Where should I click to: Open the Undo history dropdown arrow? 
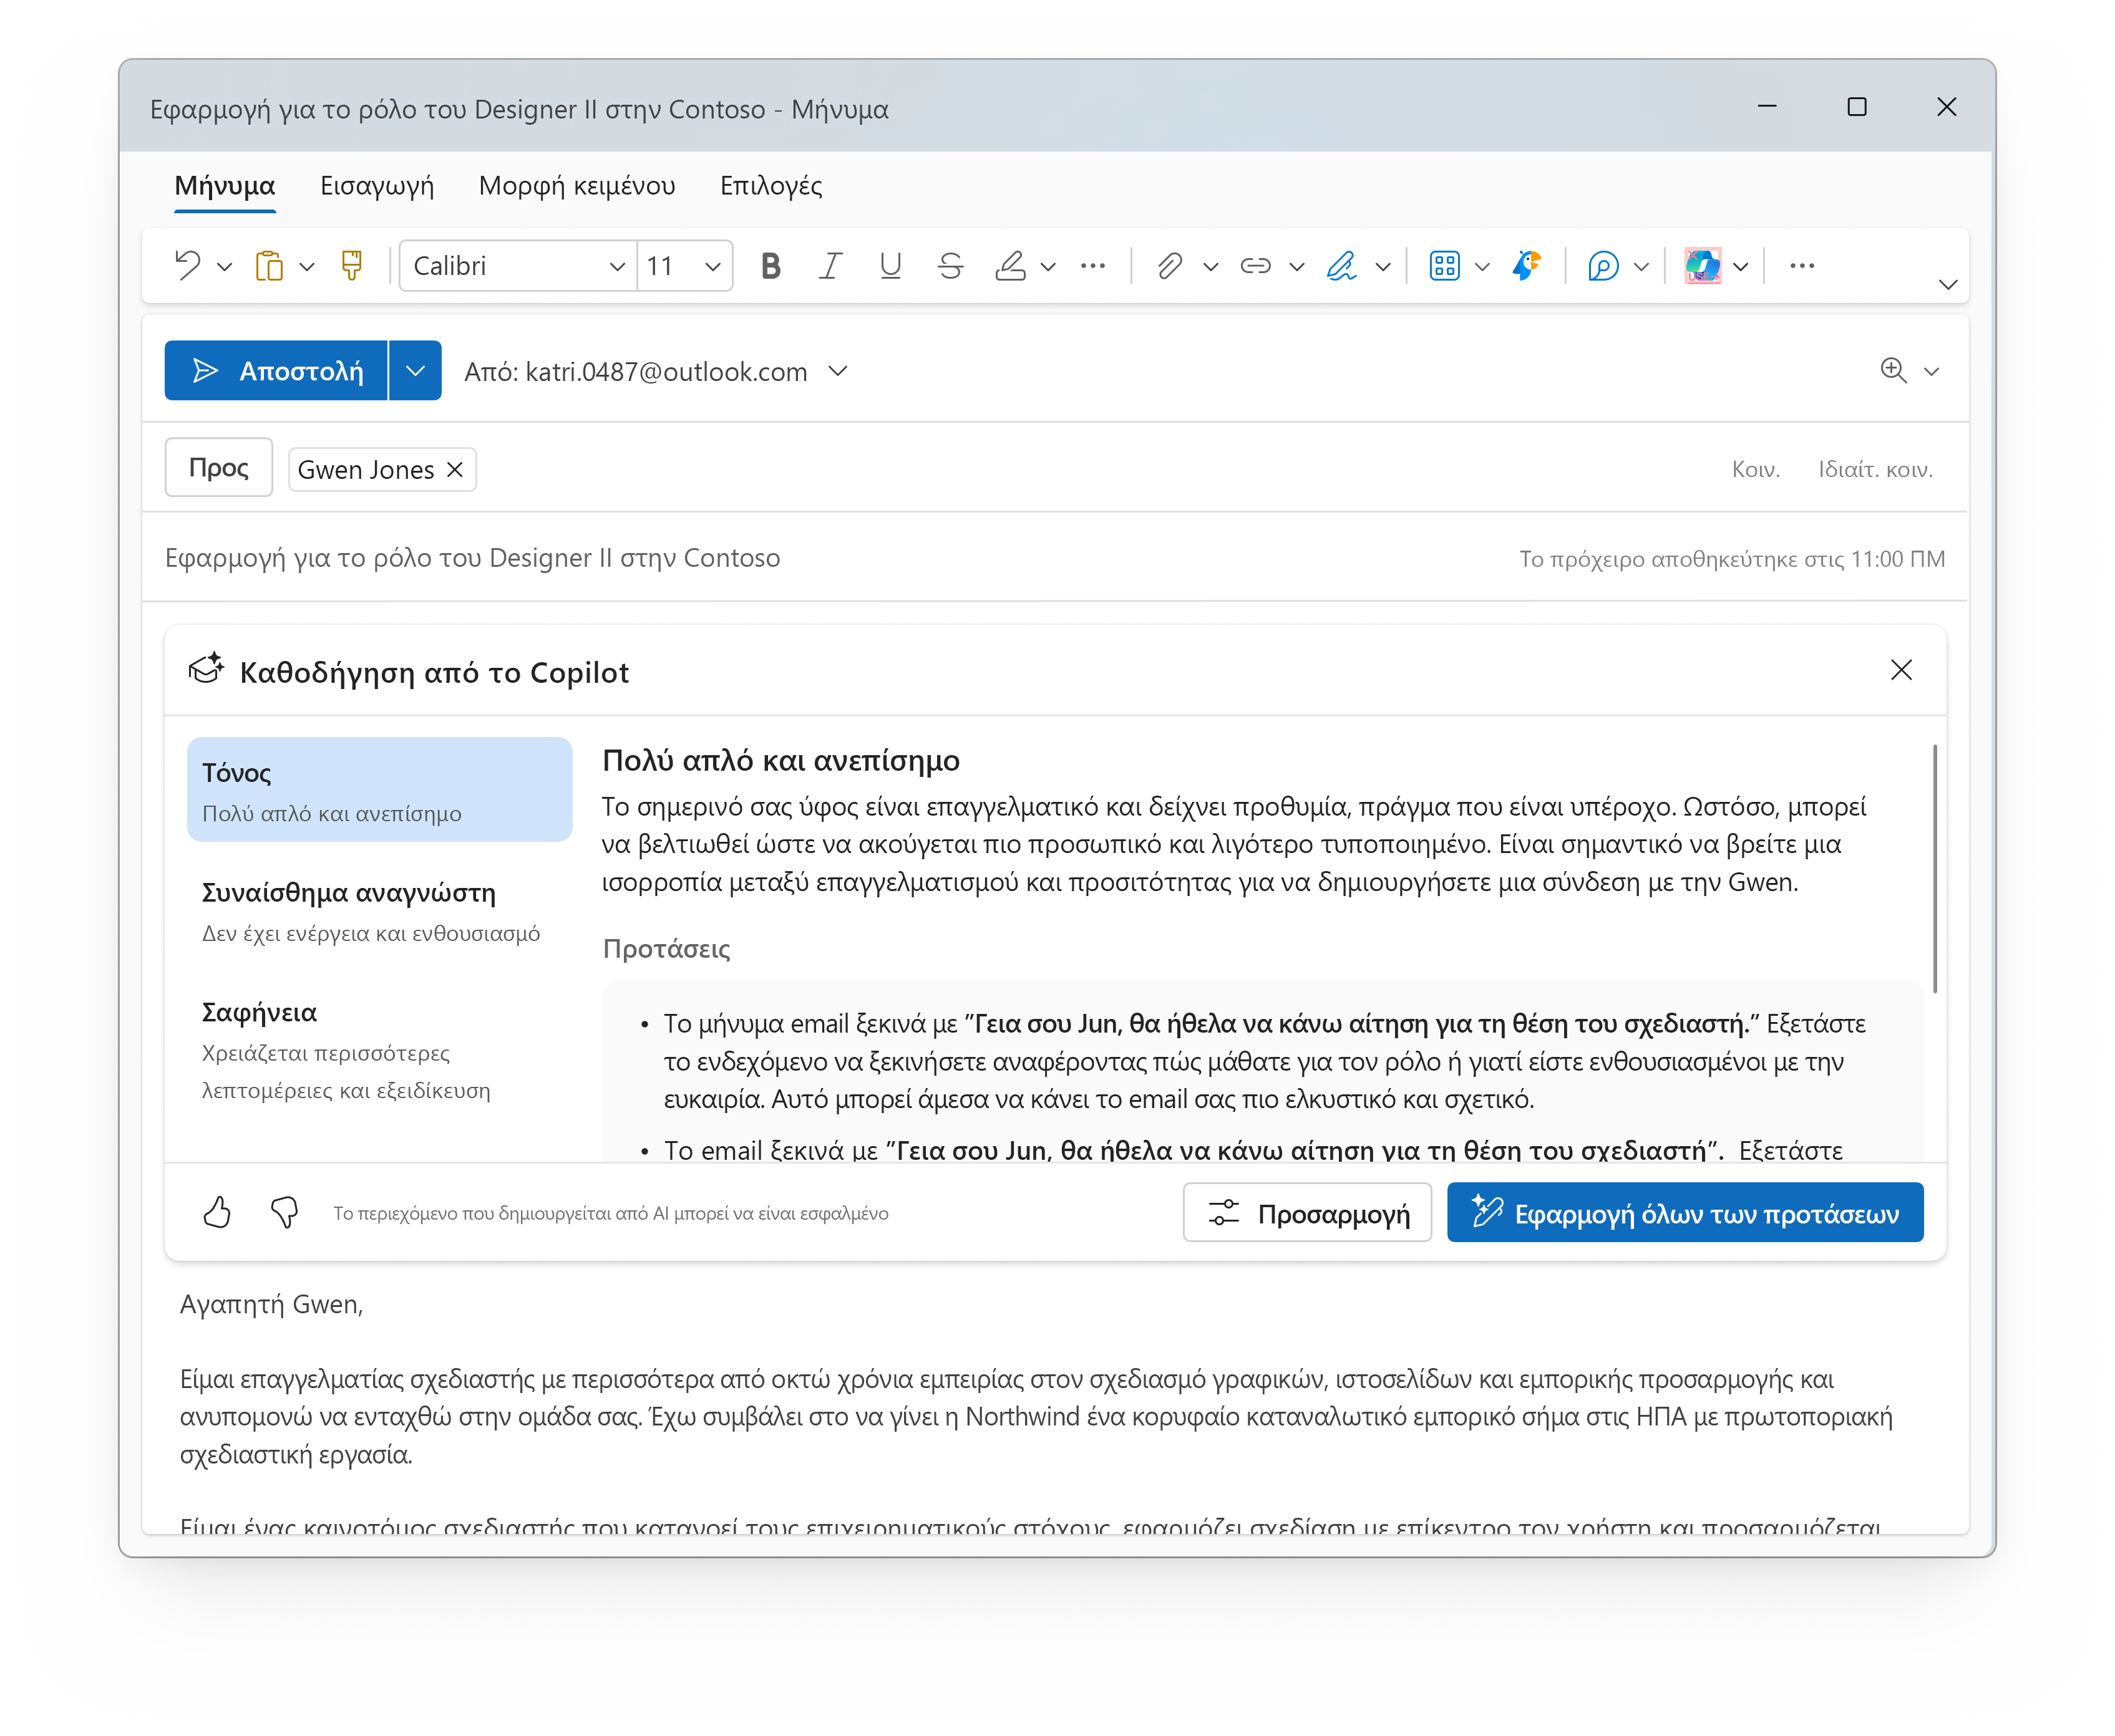pos(225,267)
